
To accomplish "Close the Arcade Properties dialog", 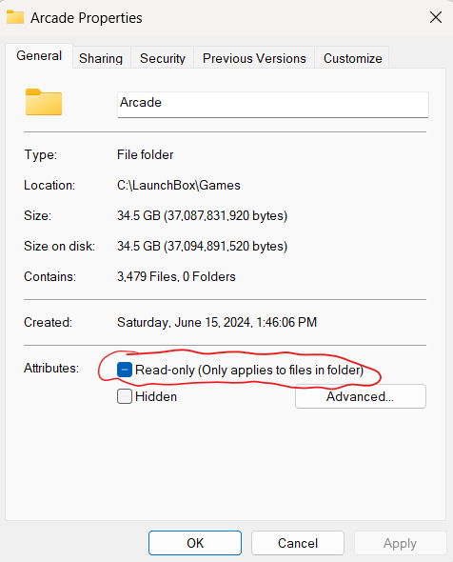I will click(436, 17).
